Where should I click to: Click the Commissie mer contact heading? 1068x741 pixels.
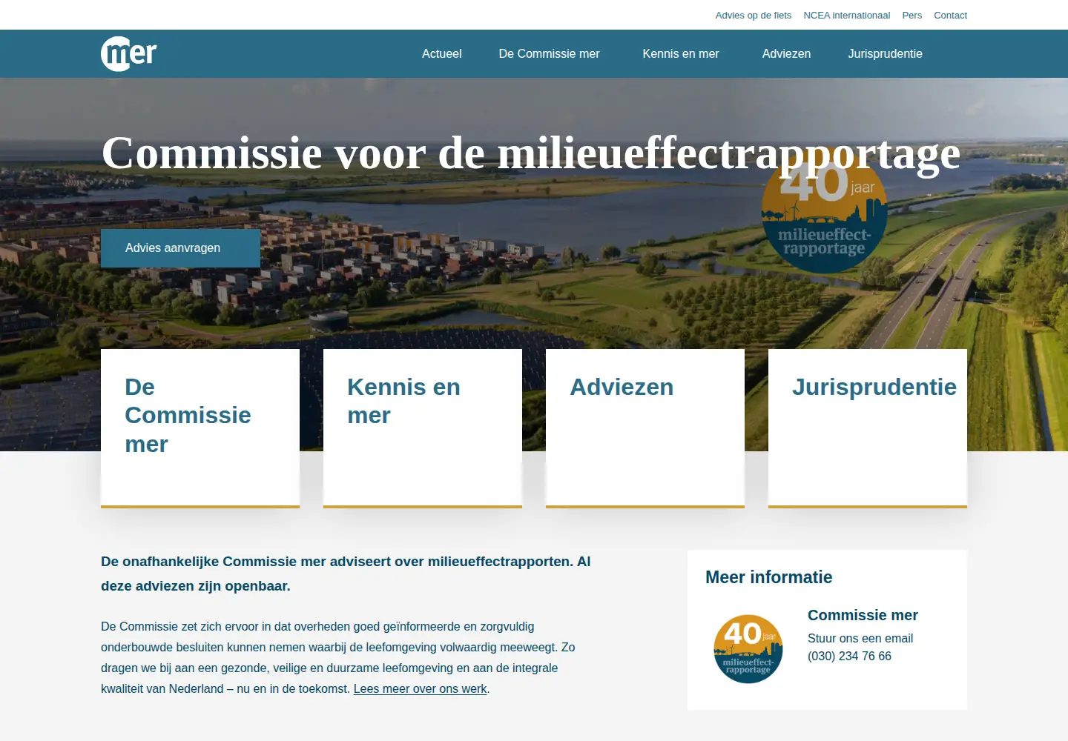point(863,615)
